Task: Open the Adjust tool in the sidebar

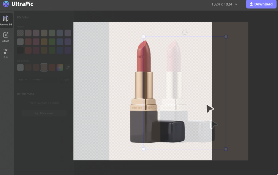Action: 6,37
